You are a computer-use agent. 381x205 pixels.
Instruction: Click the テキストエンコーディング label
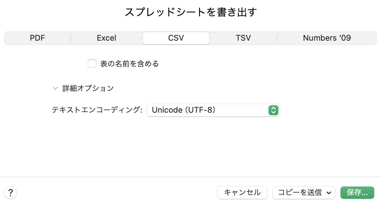(x=97, y=110)
